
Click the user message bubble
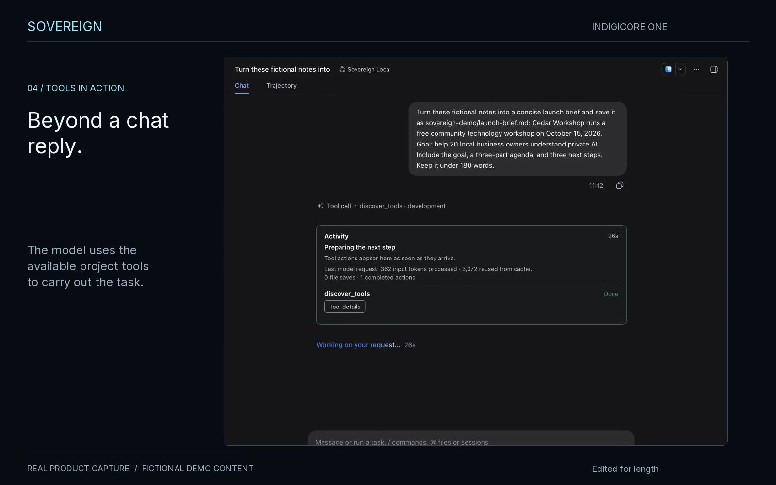click(x=517, y=139)
